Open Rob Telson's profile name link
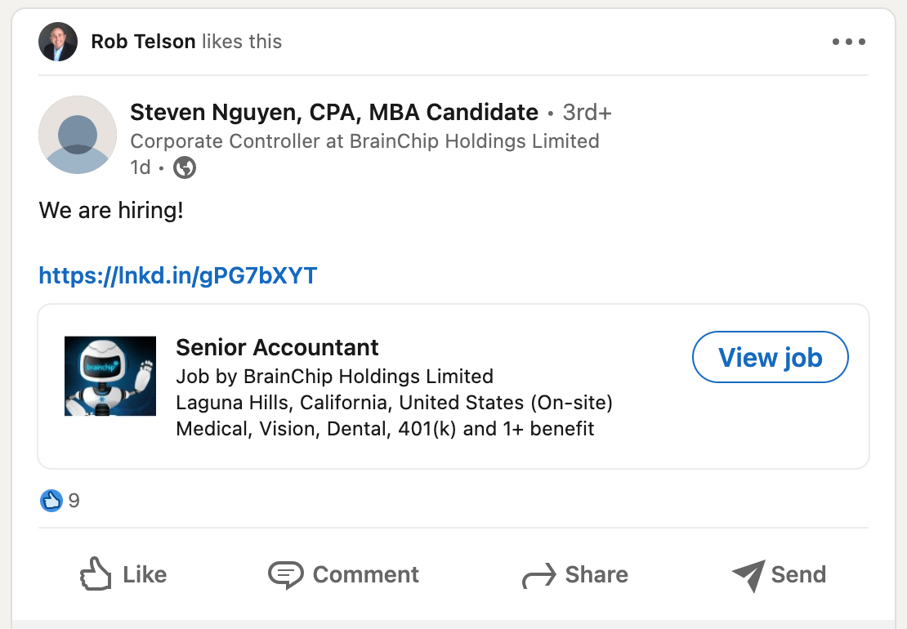The image size is (907, 629). click(143, 42)
